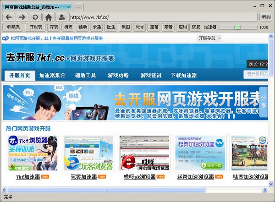Open the 辅助 toolbar button
275x202 pixels.
click(82, 27)
